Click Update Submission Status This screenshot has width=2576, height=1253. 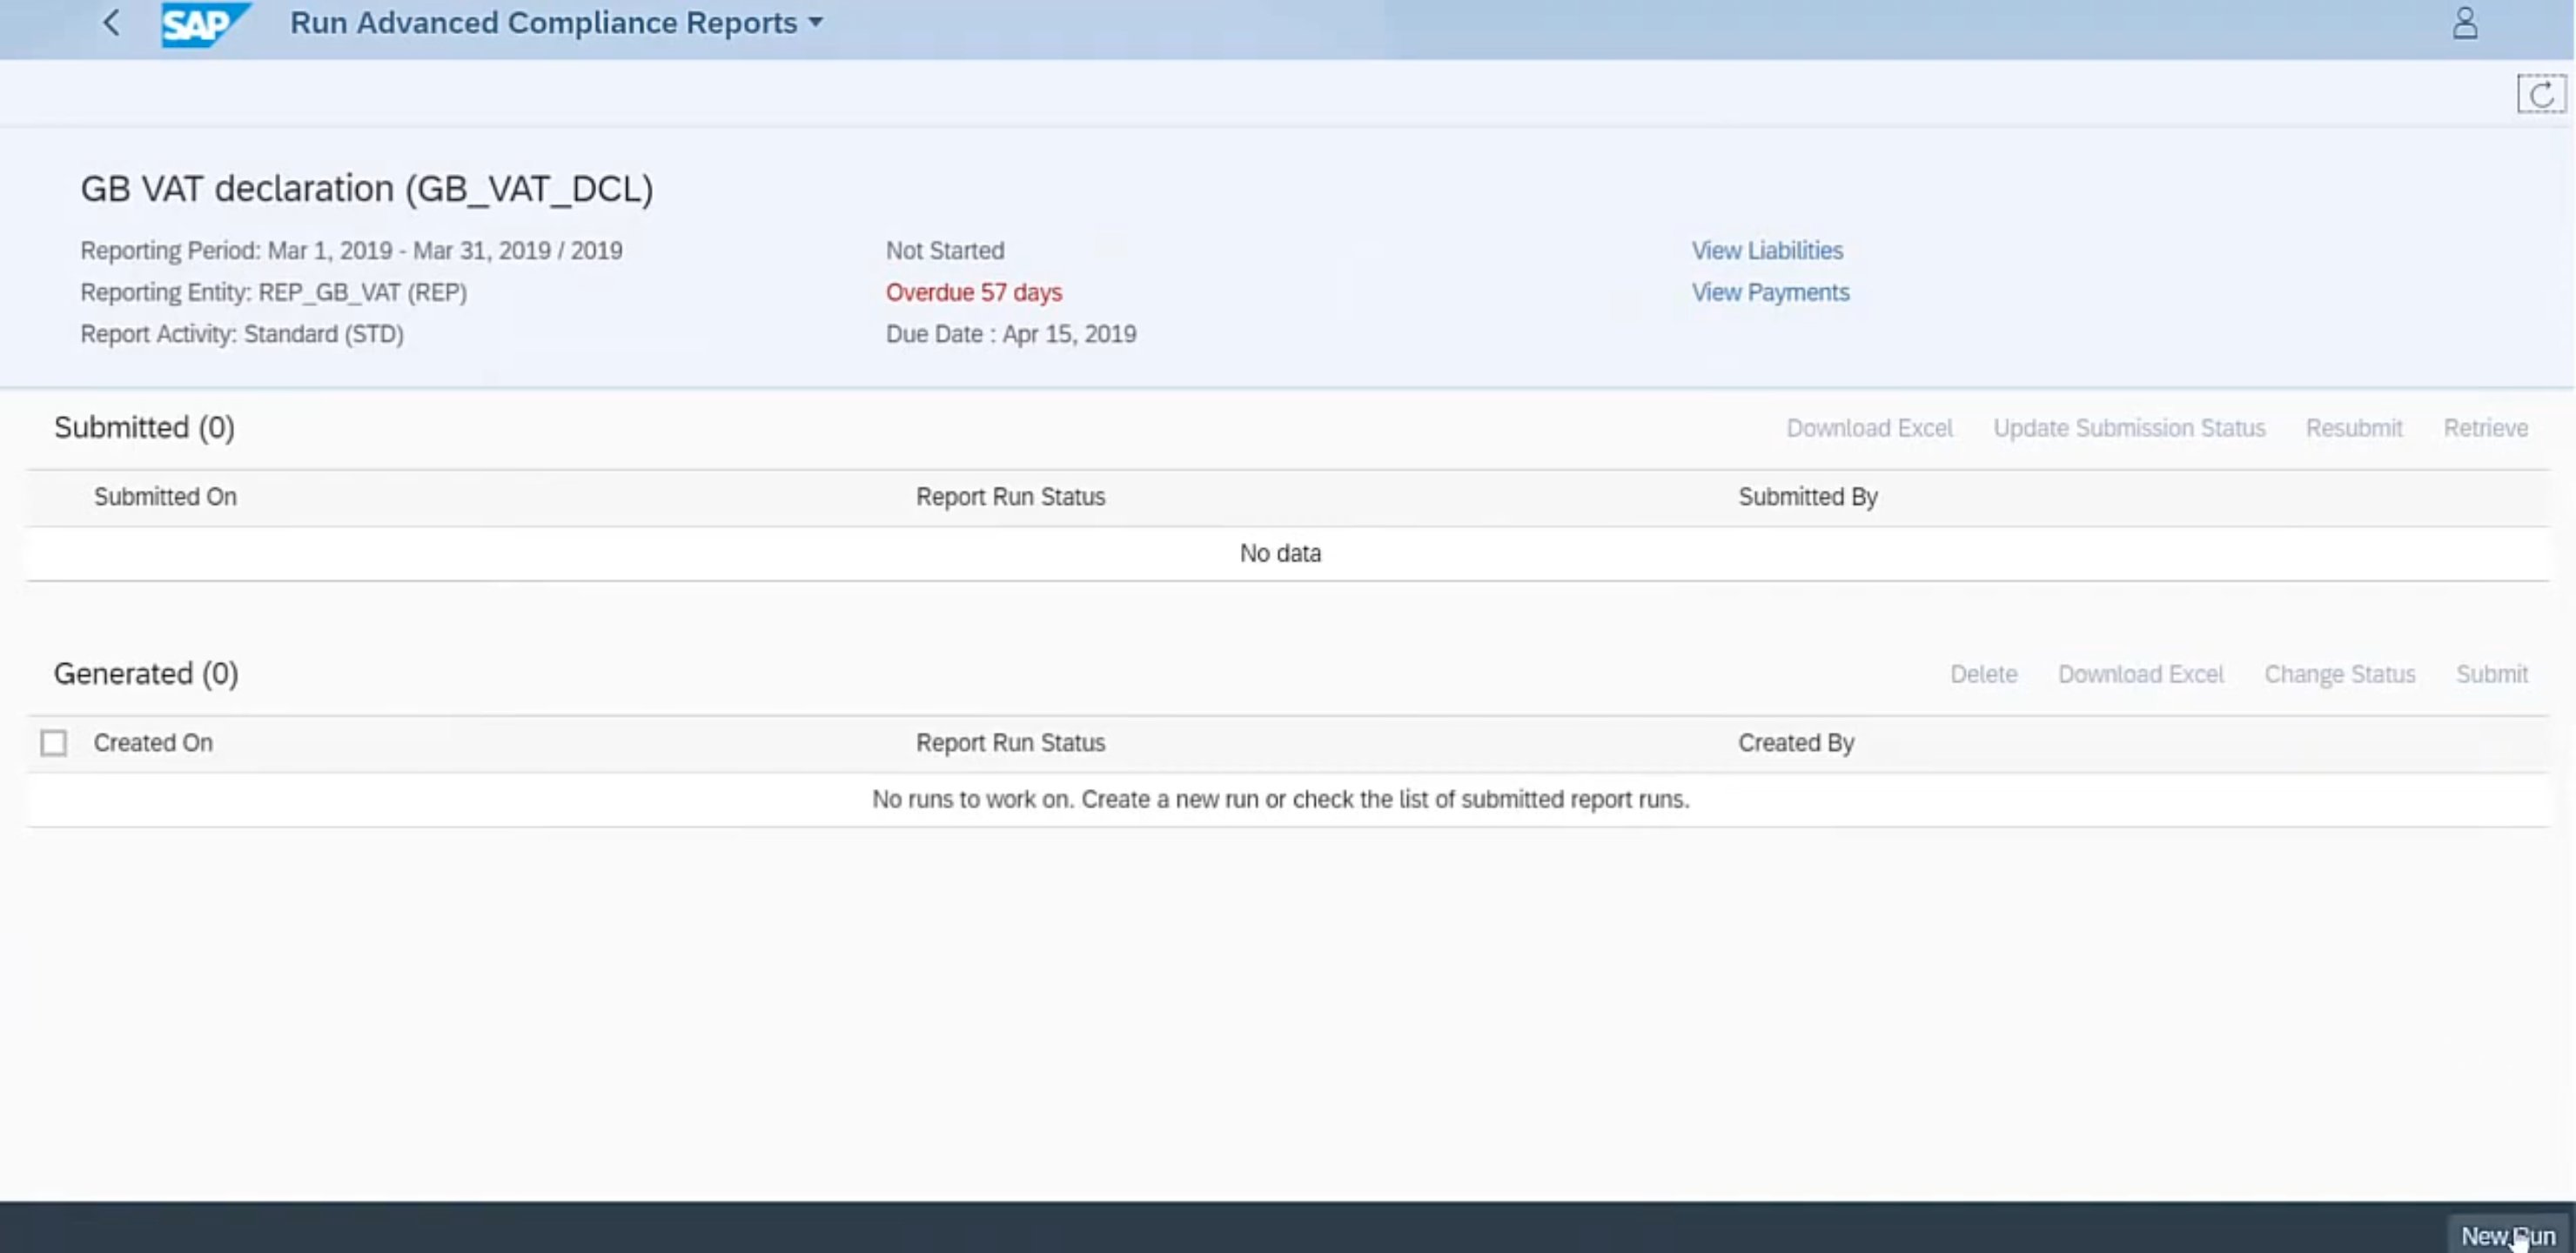[2129, 428]
